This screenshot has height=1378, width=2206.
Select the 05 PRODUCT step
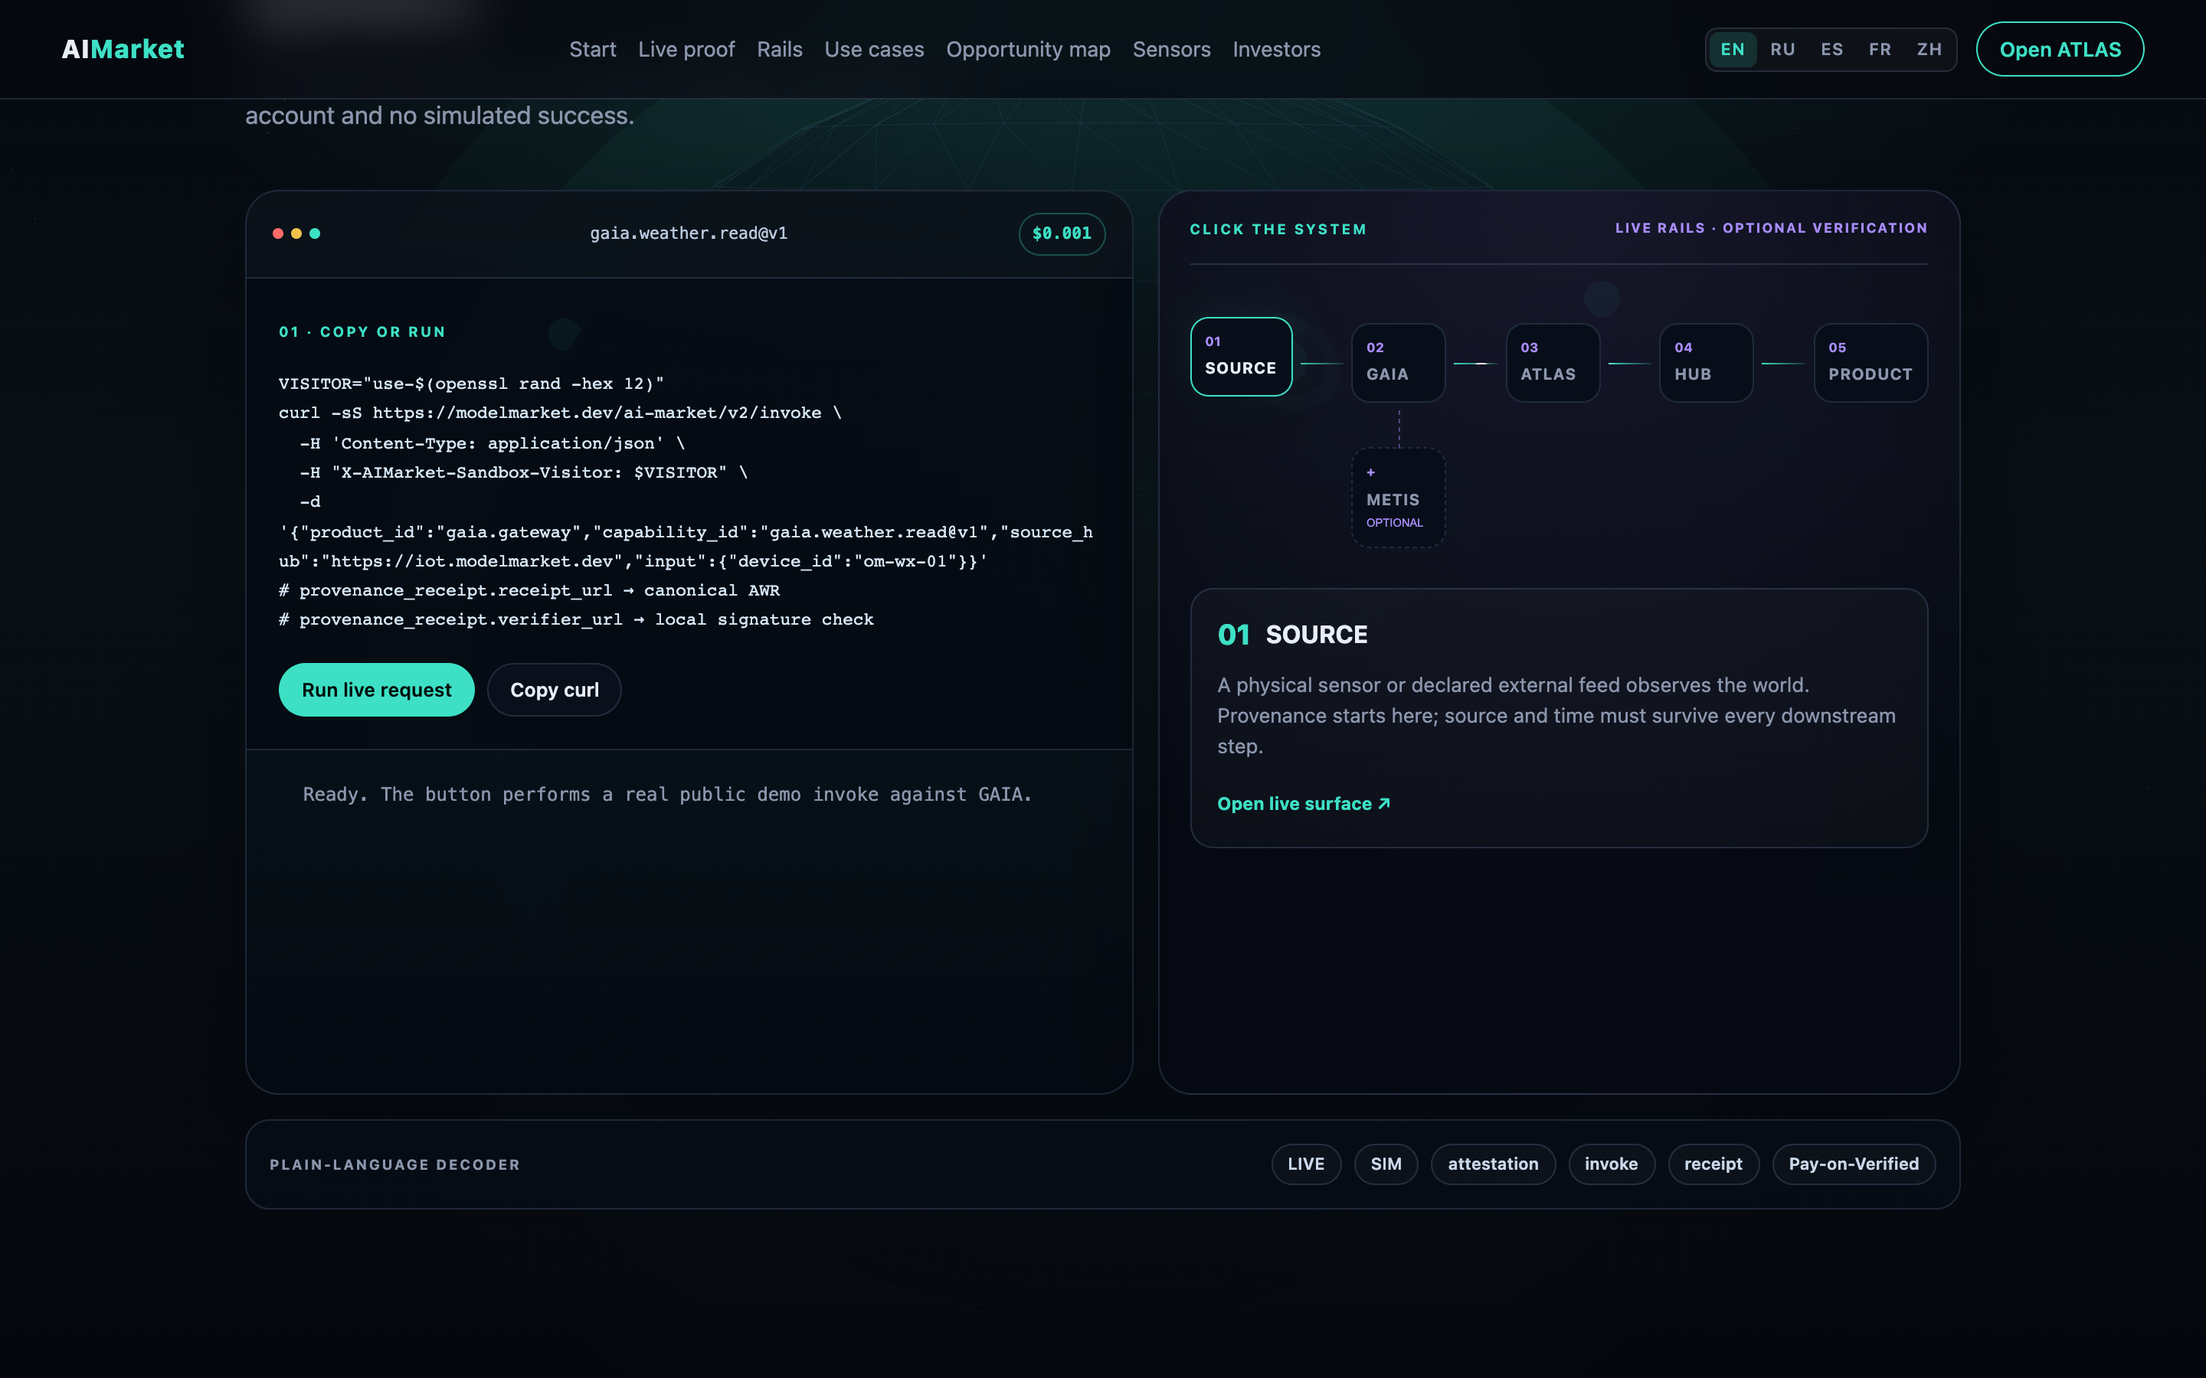point(1871,363)
